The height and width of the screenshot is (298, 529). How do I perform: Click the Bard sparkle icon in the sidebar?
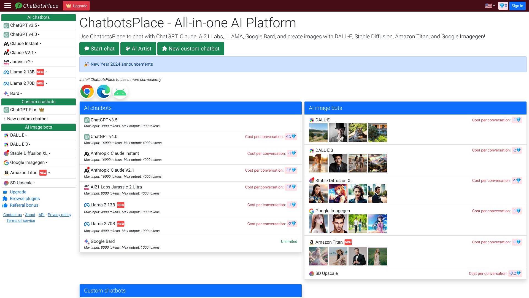[6, 93]
